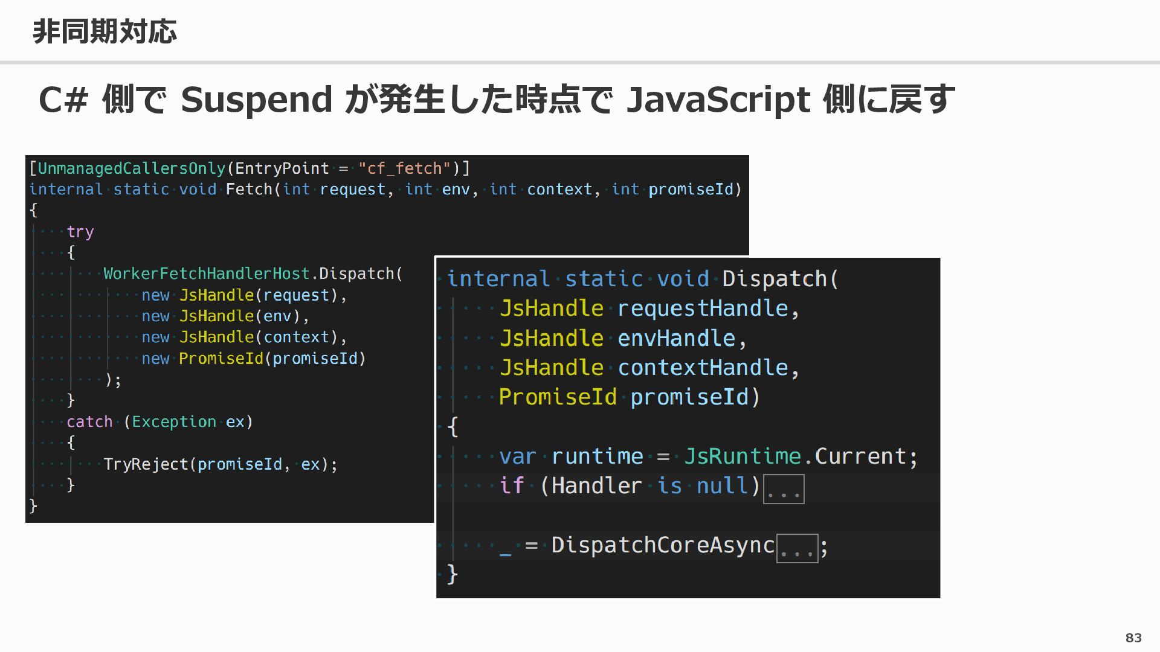Click the slide title 非同期対応
Screen dimensions: 1160x652
[105, 31]
